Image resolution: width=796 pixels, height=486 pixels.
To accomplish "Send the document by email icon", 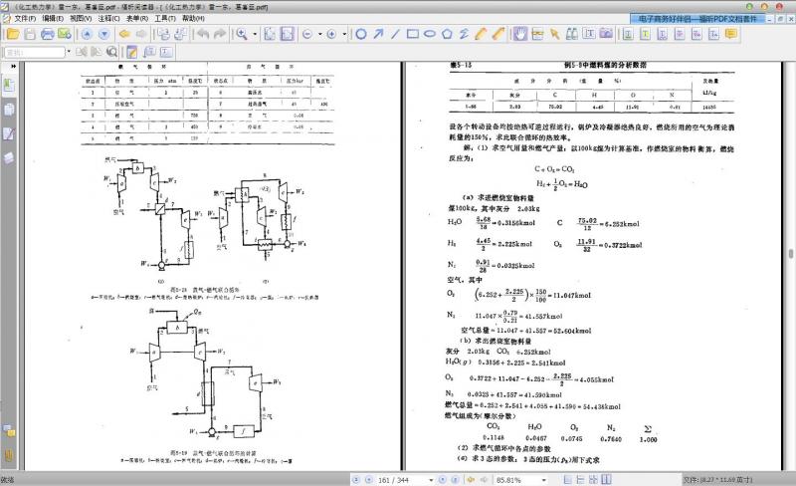I will coord(65,34).
